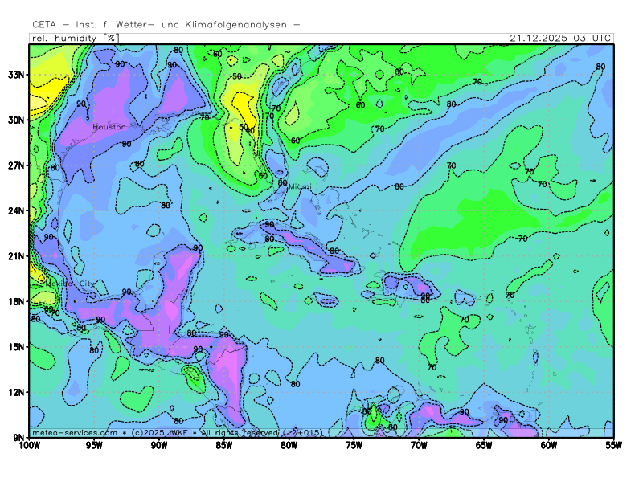
Task: Click the Houston city label
Action: coord(109,127)
